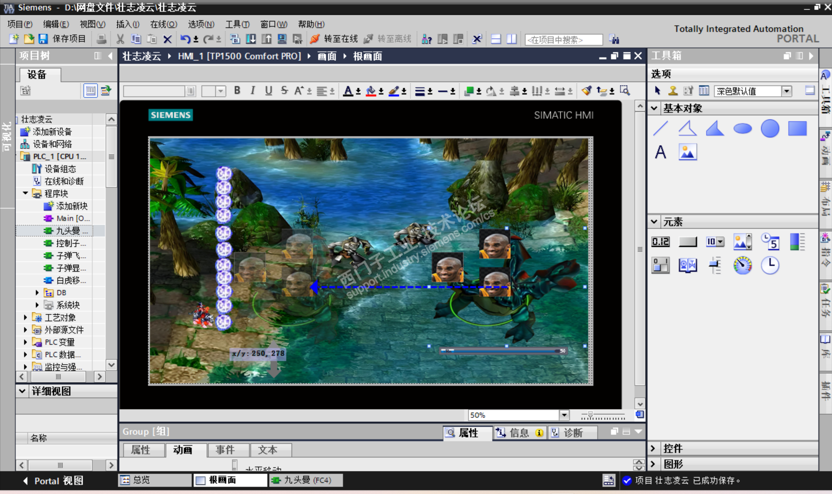Screen dimensions: 832x494
Task: Switch to the 事件 tab
Action: pyautogui.click(x=228, y=450)
